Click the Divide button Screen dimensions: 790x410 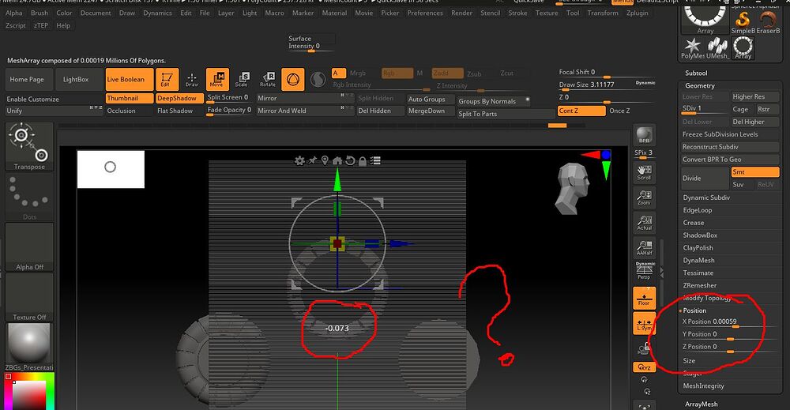(x=705, y=179)
